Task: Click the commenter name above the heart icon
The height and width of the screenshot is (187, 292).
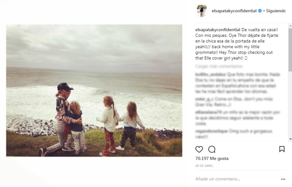Action: point(211,131)
